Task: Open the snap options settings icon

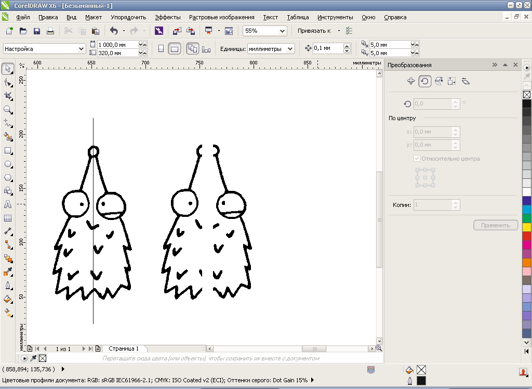Action: click(x=349, y=31)
